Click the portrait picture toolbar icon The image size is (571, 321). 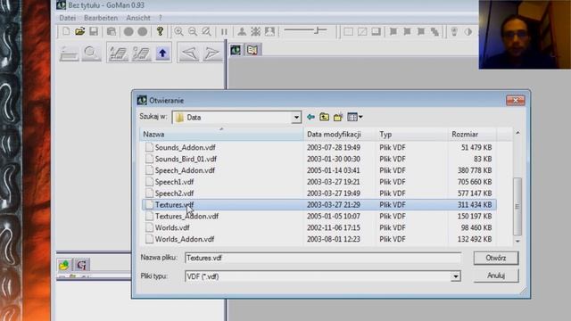click(x=269, y=32)
